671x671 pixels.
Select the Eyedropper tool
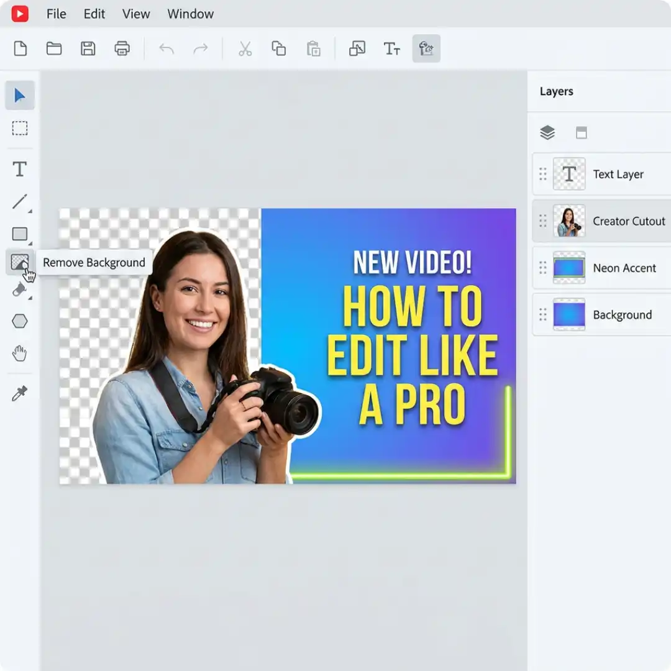[20, 393]
